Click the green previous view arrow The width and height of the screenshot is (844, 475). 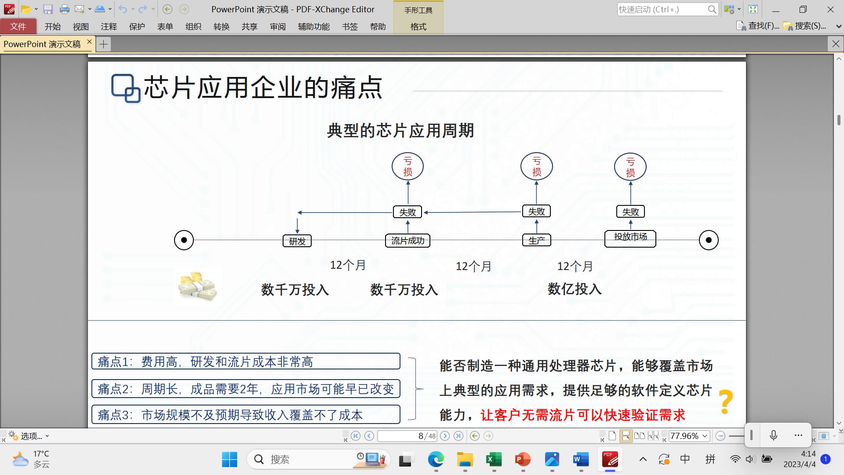pos(474,436)
